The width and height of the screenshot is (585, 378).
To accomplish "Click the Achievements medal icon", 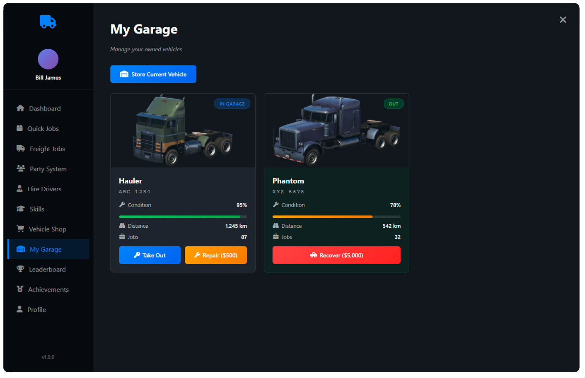I will (x=20, y=289).
